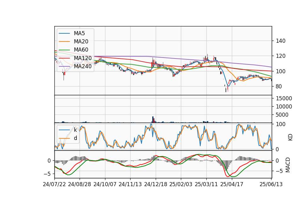302x217 pixels.
Task: Click the 25/04/17 date label
Action: click(232, 184)
